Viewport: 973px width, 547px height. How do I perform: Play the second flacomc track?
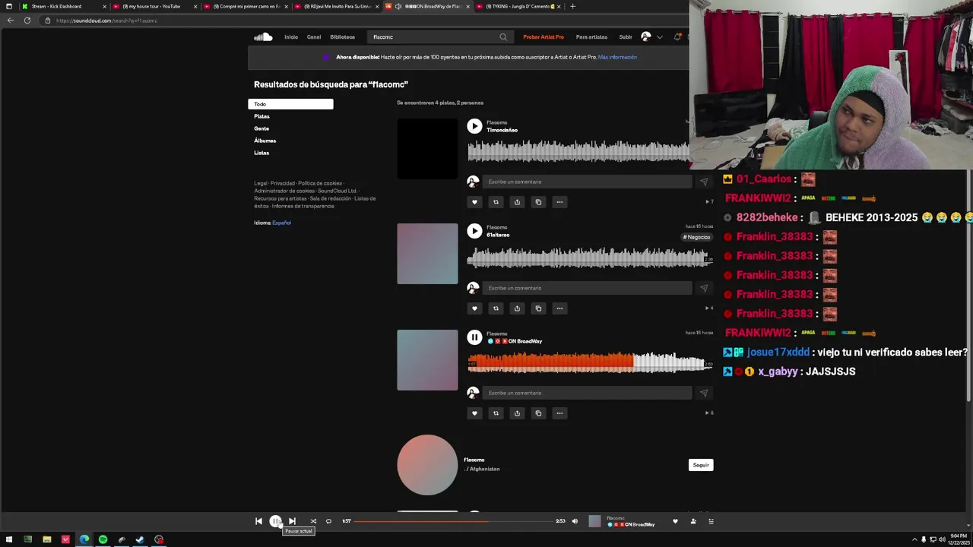(474, 231)
